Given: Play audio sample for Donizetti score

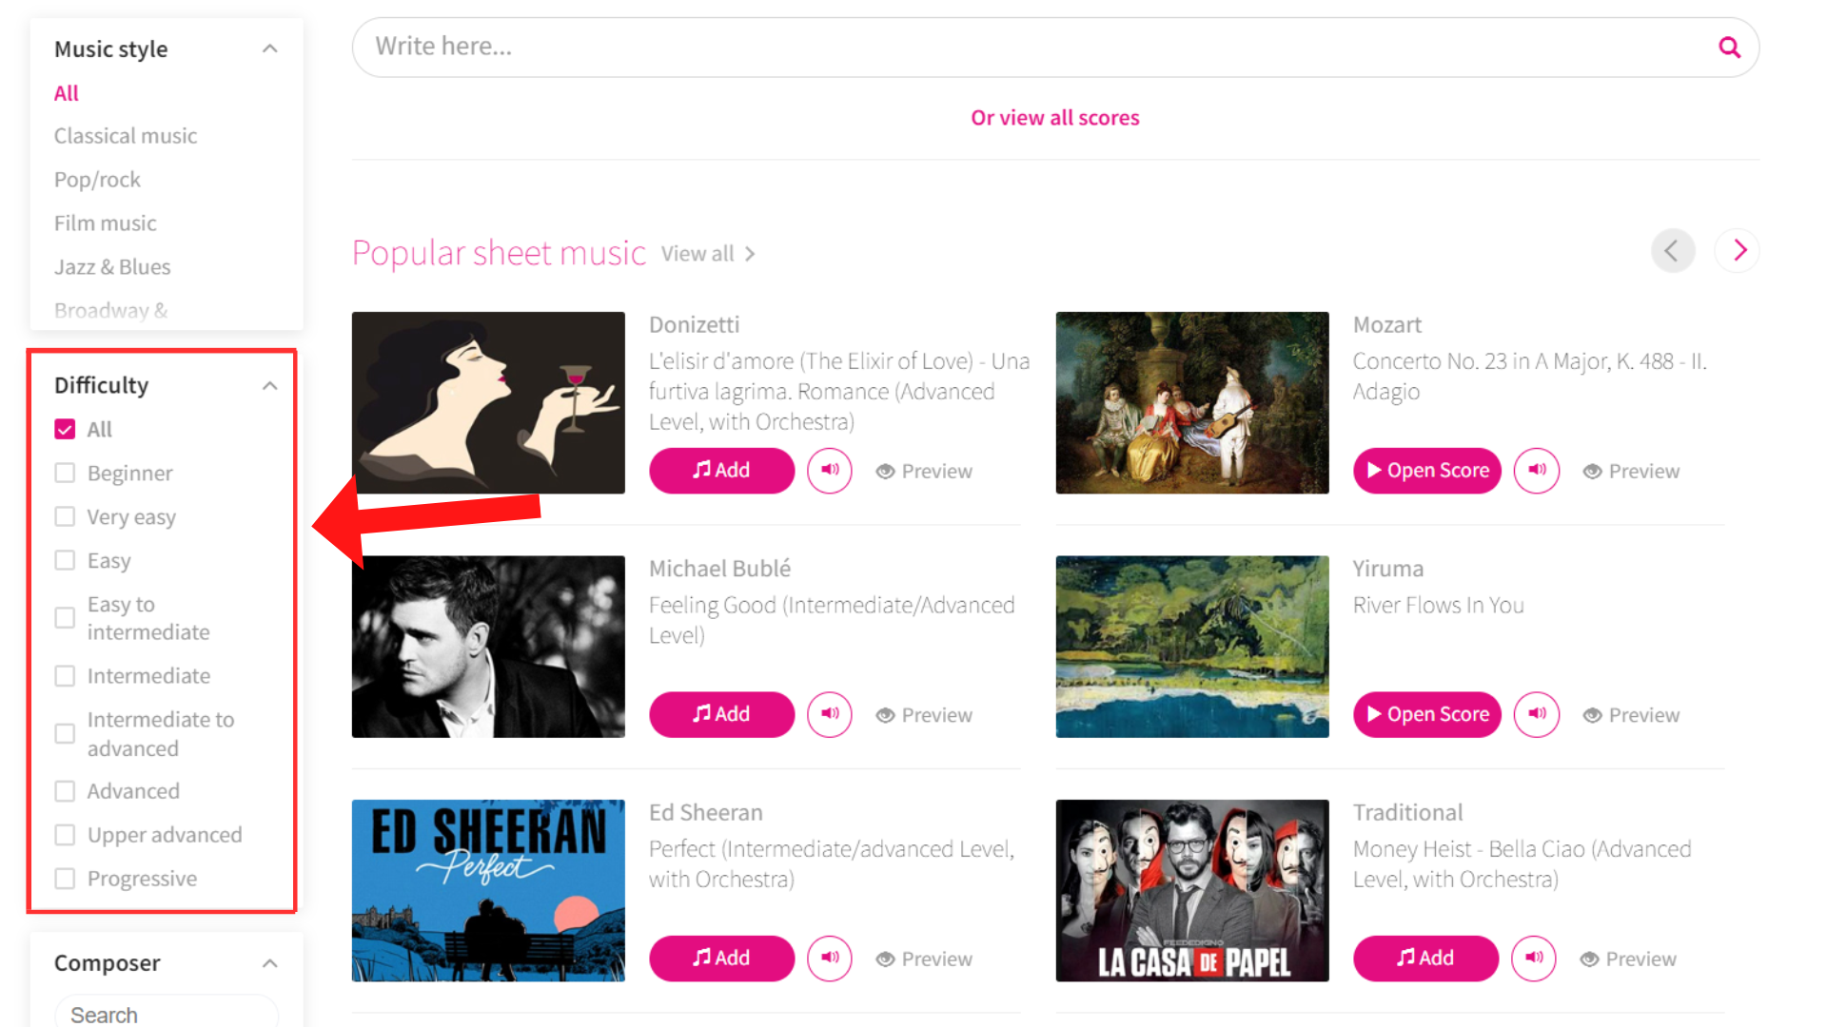Looking at the screenshot, I should [830, 471].
